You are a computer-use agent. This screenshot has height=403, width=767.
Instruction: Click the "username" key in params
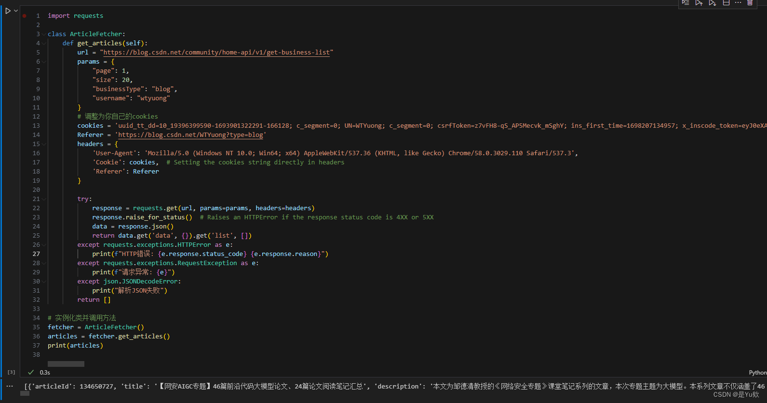pos(111,98)
